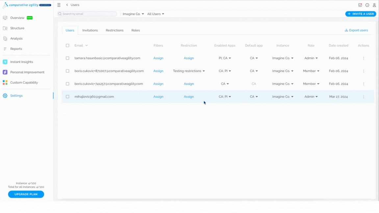Open Settings in the sidebar
Viewport: 379px width, 213px height.
click(x=16, y=96)
